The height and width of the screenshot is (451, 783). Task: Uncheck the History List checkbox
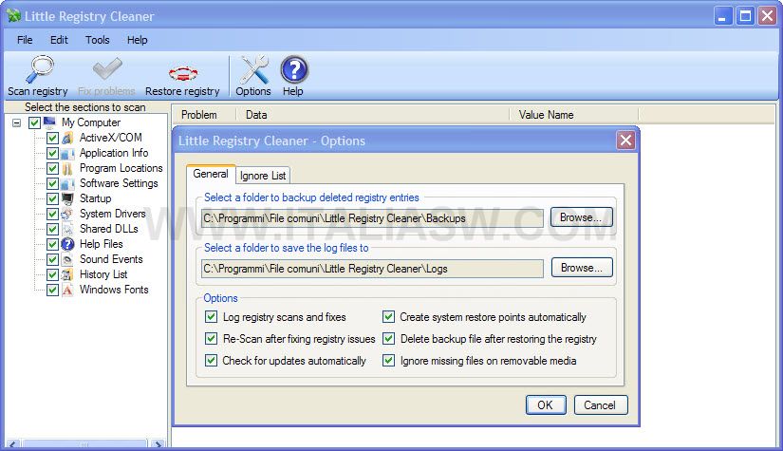[52, 274]
